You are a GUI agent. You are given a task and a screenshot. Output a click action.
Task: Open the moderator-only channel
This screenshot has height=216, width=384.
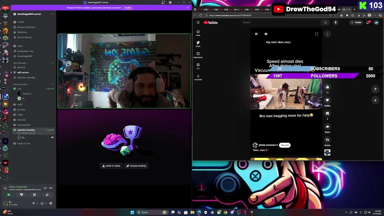pyautogui.click(x=25, y=51)
